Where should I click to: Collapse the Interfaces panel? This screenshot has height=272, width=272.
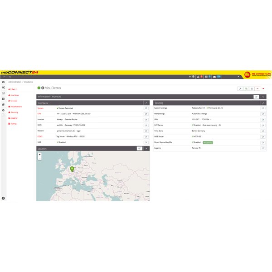pyautogui.click(x=146, y=103)
